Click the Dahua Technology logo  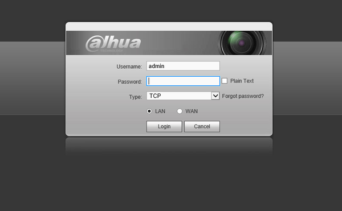(x=113, y=43)
